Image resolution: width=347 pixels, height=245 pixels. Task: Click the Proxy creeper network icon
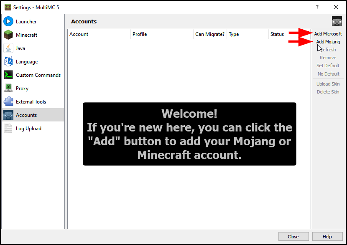pyautogui.click(x=8, y=88)
